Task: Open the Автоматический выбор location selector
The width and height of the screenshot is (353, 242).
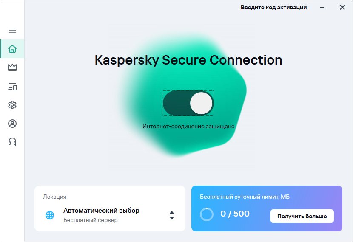Action: (101, 211)
